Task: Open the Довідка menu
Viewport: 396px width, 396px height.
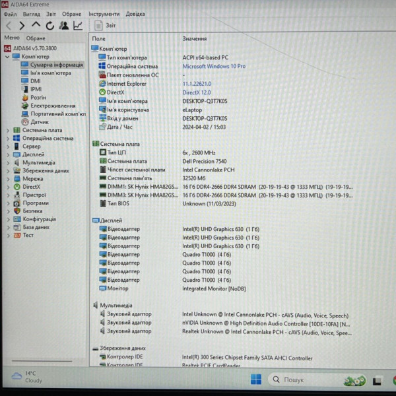Action: pos(135,14)
